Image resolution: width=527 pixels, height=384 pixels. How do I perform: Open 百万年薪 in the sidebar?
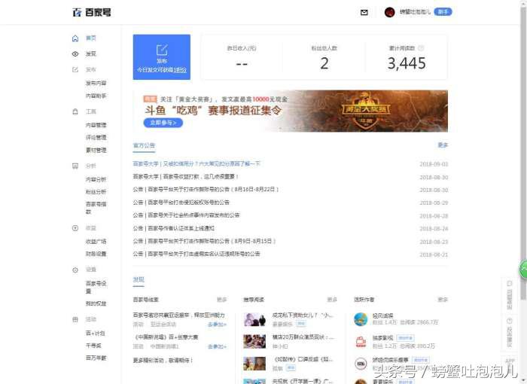(x=96, y=358)
